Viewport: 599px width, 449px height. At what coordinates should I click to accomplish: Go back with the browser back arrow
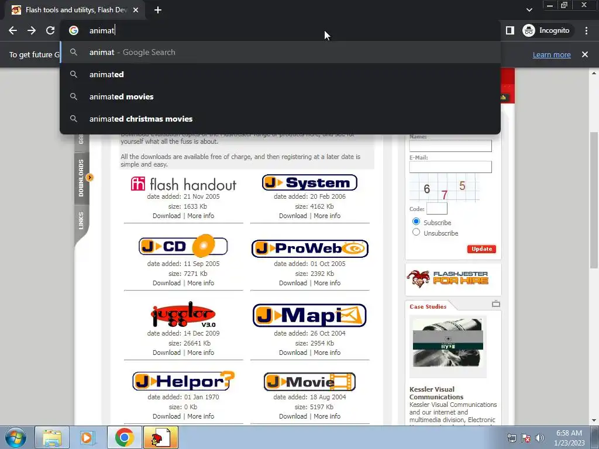point(13,30)
